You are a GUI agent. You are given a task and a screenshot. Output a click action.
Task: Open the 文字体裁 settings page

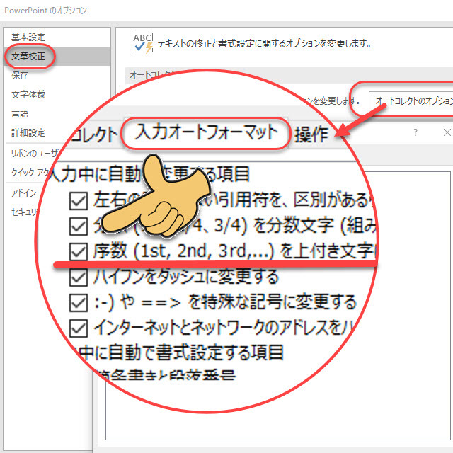(x=28, y=94)
